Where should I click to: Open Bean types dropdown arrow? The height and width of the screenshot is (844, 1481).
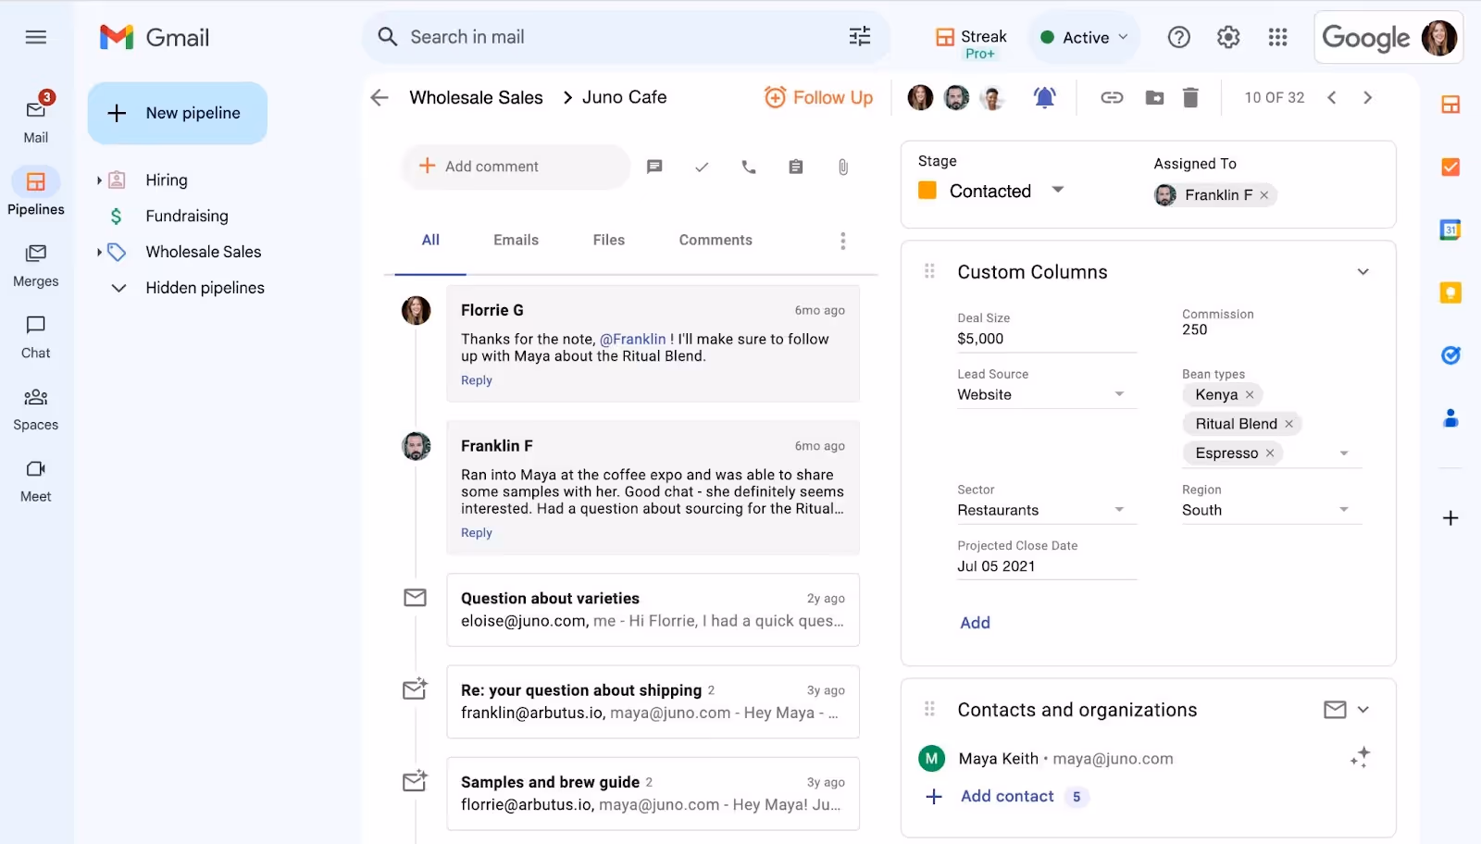pos(1344,453)
